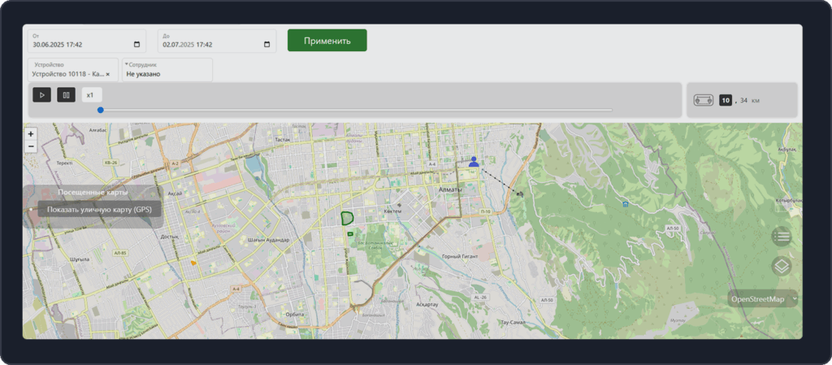Open the map list panel icon
This screenshot has height=365, width=832.
[782, 237]
